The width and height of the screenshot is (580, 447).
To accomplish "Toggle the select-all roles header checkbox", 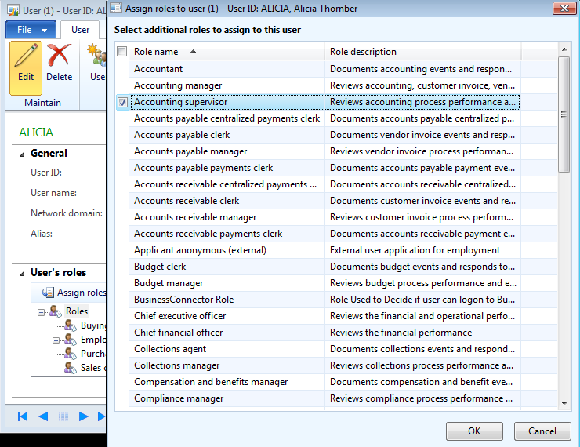I will pyautogui.click(x=121, y=52).
